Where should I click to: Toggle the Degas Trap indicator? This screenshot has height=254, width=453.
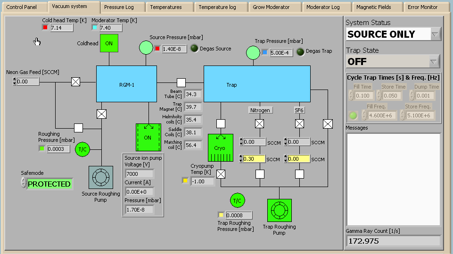pyautogui.click(x=300, y=51)
